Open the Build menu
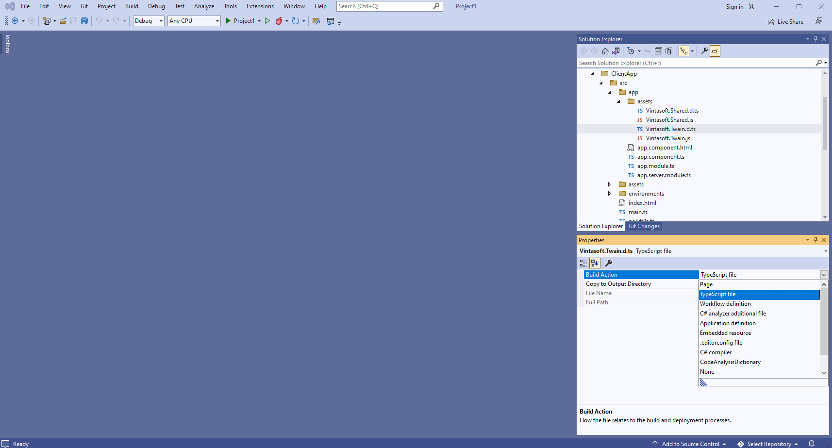832x448 pixels. click(x=132, y=6)
